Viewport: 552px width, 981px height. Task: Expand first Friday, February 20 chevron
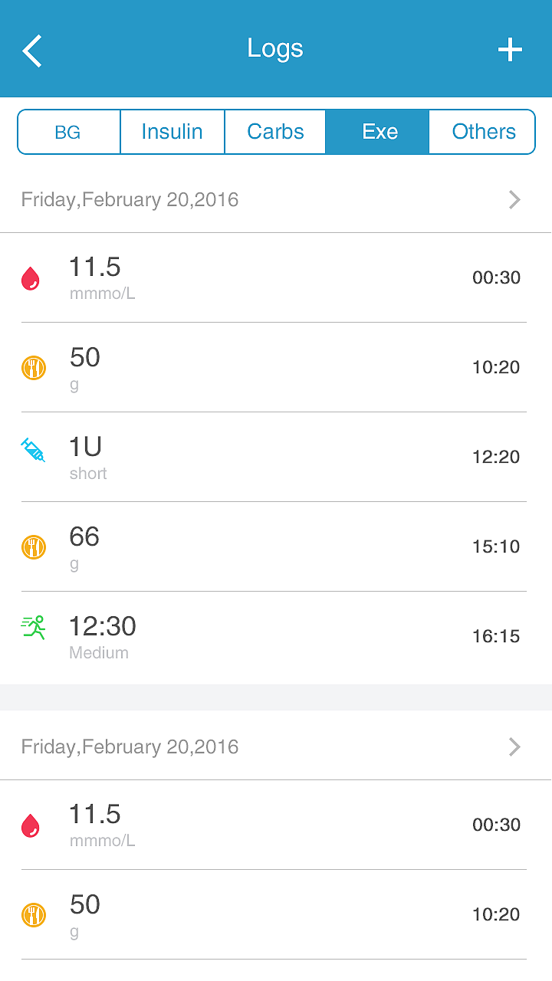click(514, 200)
